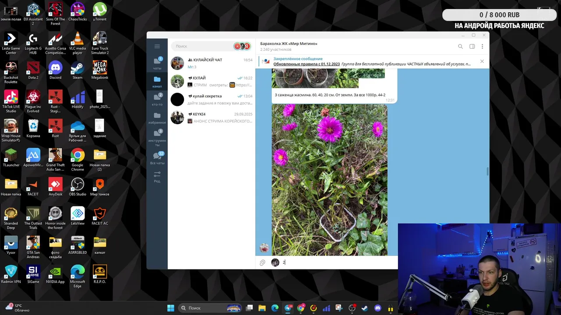
Task: Select the AnyDesk desktop icon
Action: (55, 187)
